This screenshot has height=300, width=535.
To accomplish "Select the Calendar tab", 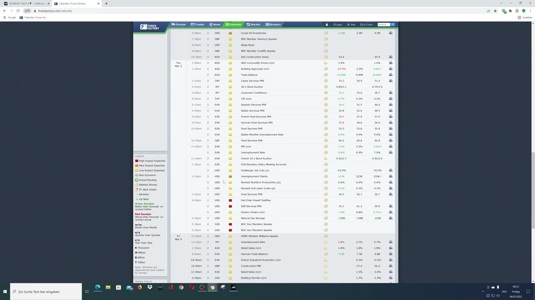I will point(234,25).
